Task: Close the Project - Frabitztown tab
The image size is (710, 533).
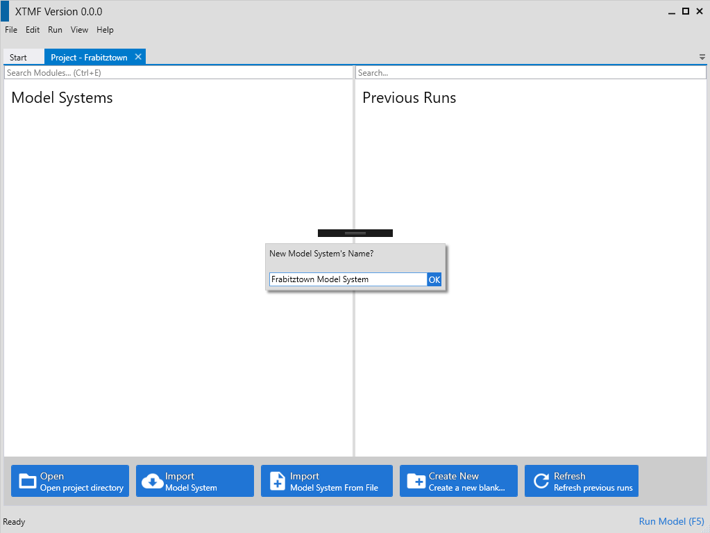Action: pos(138,57)
